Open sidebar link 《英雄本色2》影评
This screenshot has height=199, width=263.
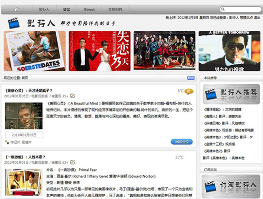pyautogui.click(x=217, y=151)
